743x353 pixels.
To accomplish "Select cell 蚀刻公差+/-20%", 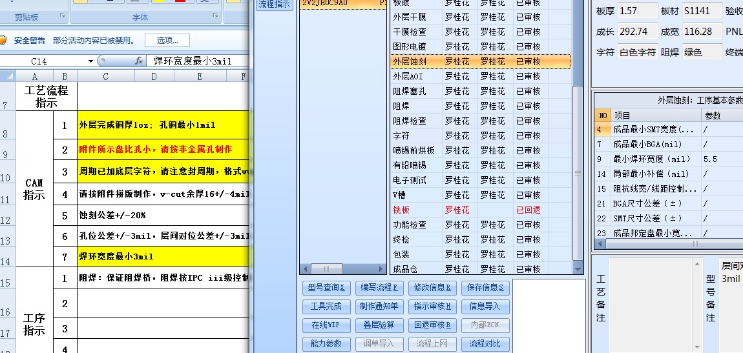I will click(163, 216).
